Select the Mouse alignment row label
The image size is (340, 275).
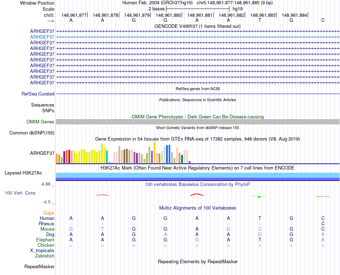(x=47, y=229)
